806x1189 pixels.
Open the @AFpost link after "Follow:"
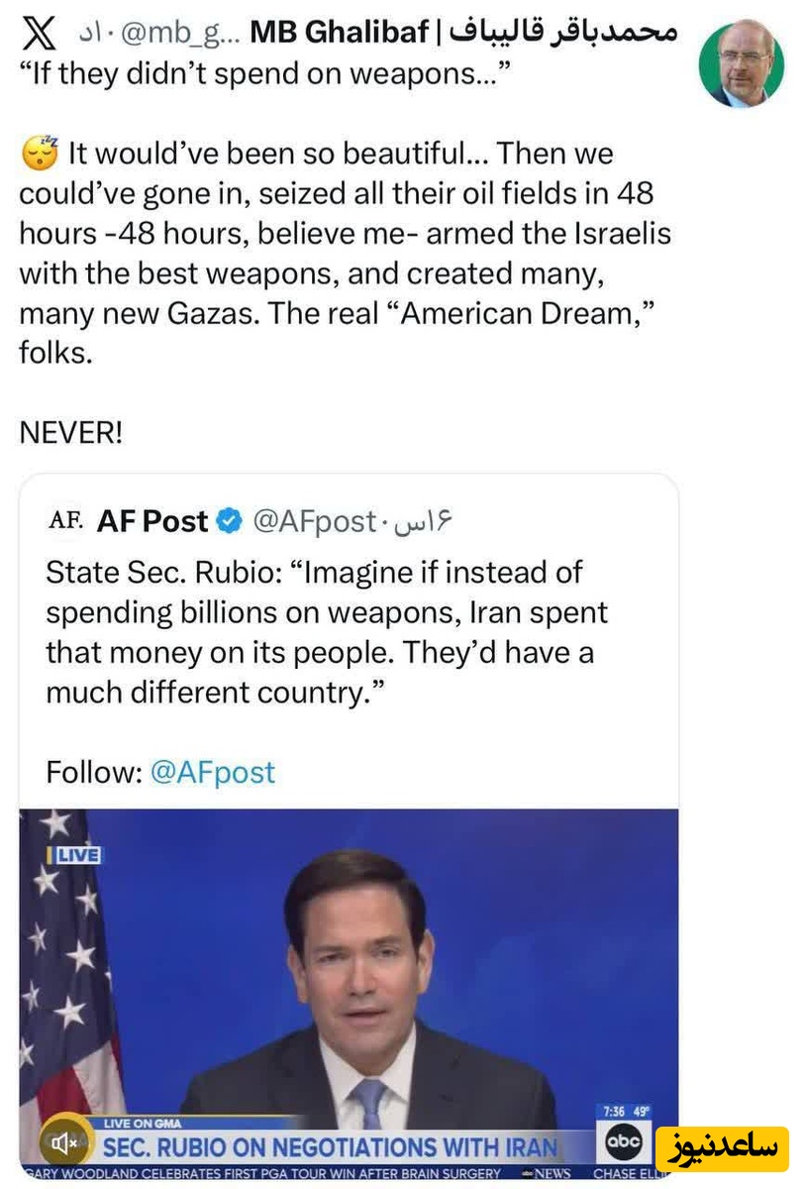(212, 772)
